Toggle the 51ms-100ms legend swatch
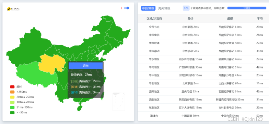Viewport: 269px width, 124px height. click(12, 108)
